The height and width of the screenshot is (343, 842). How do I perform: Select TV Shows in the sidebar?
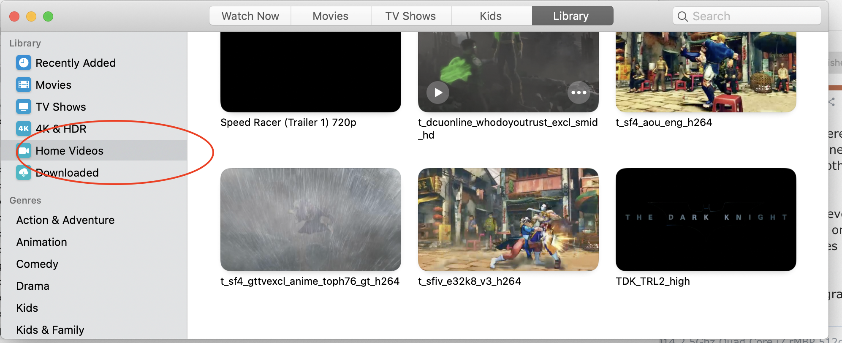click(94, 107)
